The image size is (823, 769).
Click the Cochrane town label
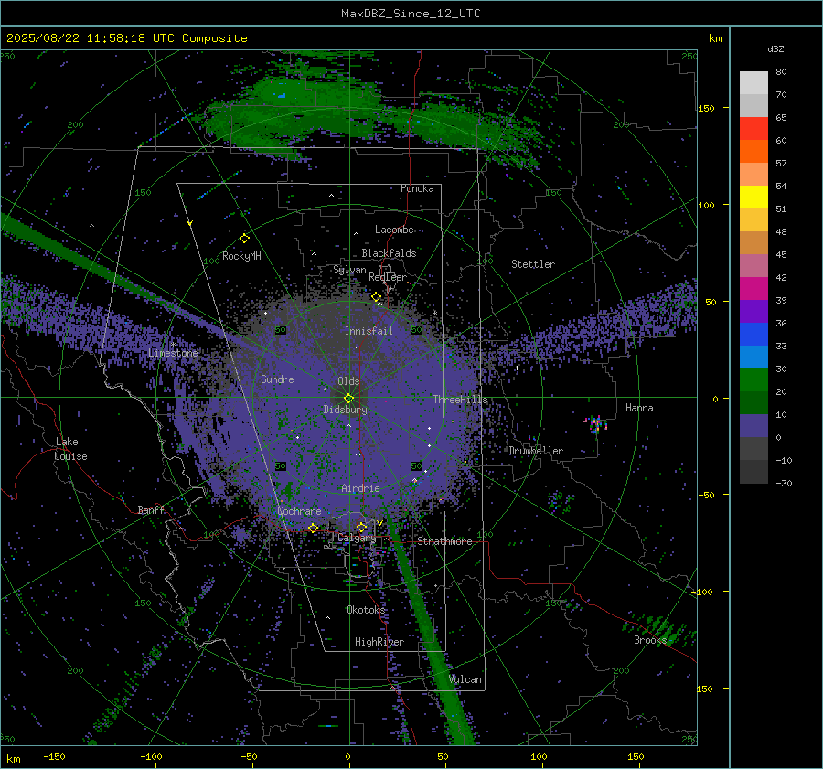(x=299, y=511)
